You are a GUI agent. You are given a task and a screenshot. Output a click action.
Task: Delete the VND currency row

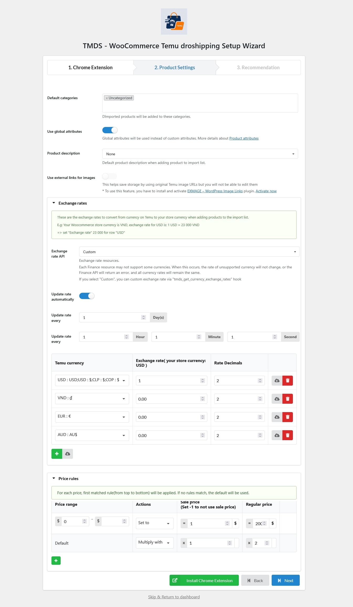coord(288,399)
